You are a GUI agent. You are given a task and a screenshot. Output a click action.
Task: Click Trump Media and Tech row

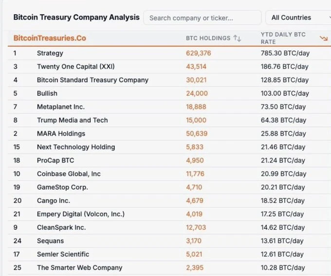[x=72, y=120]
